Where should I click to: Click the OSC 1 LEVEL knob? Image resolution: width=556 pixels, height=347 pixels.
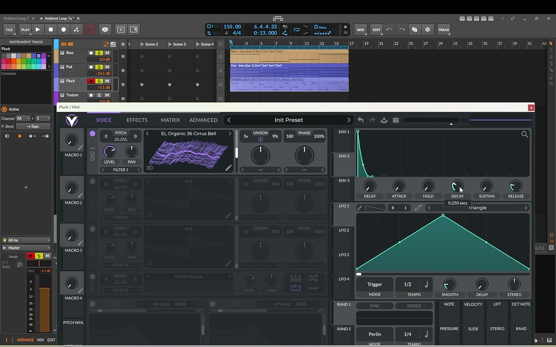point(109,151)
